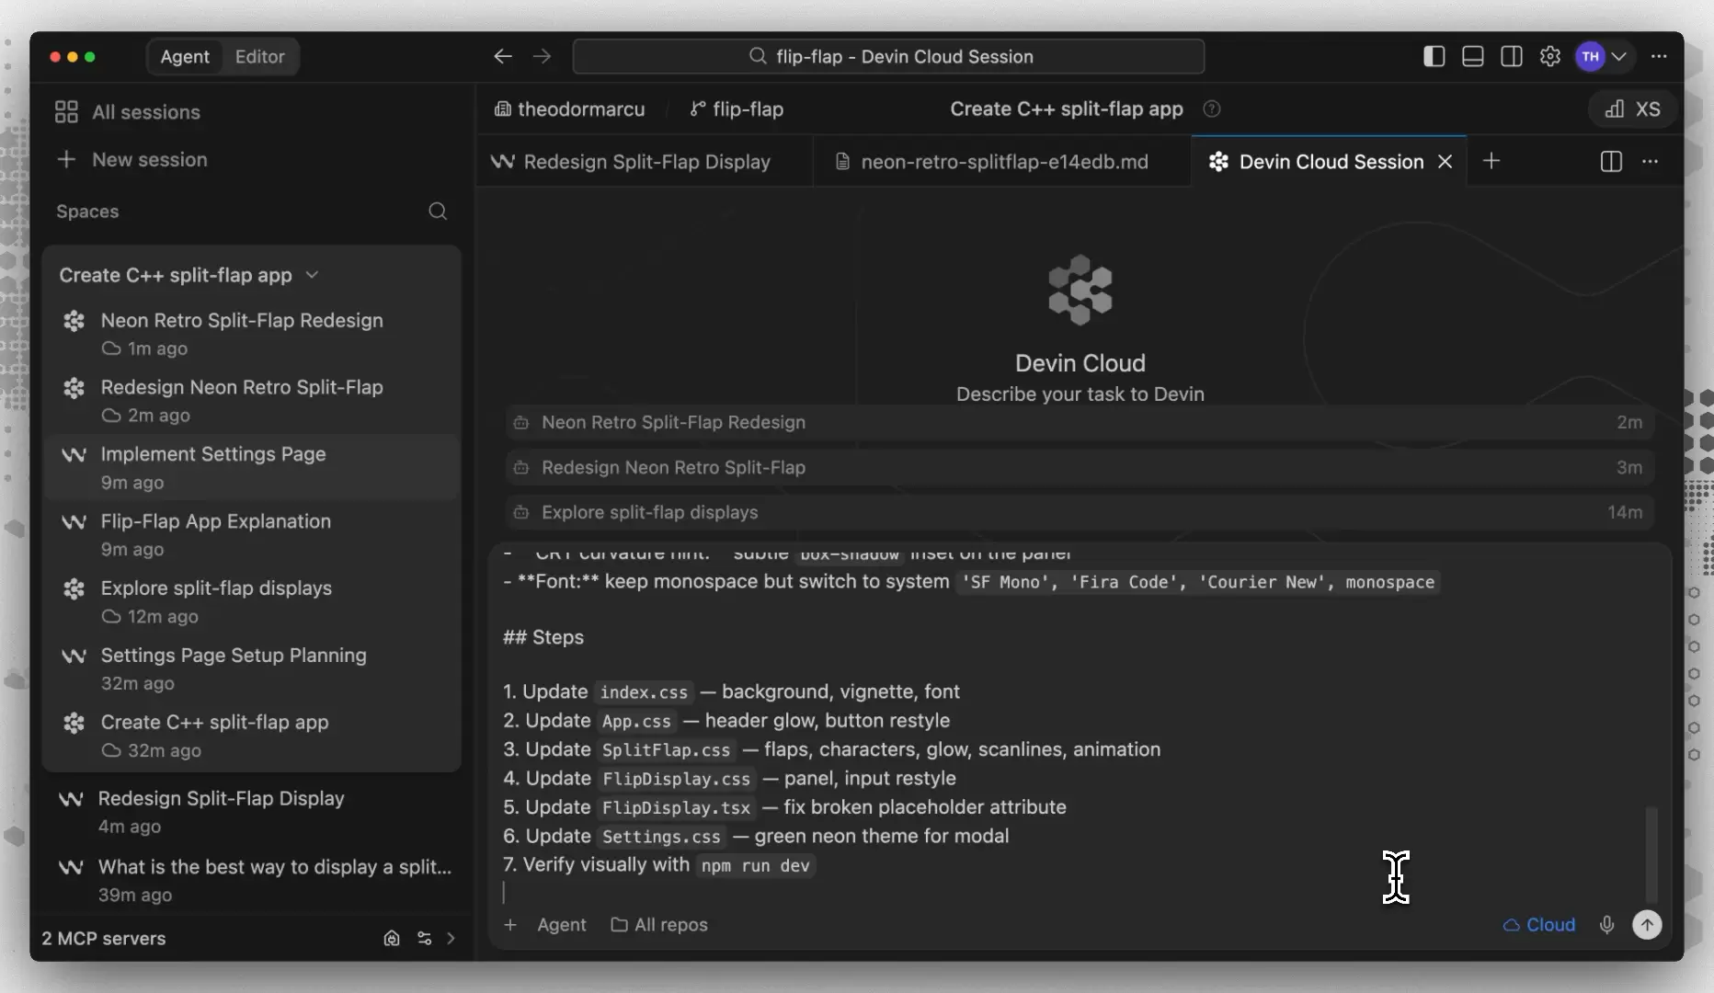
Task: Toggle the bottom panel layout icon
Action: coord(1472,57)
